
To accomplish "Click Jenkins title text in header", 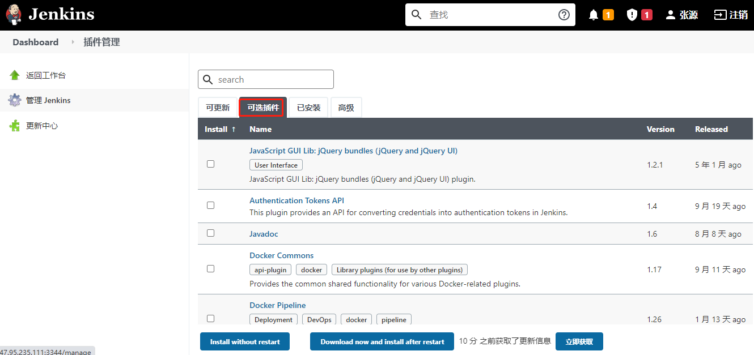I will tap(62, 14).
